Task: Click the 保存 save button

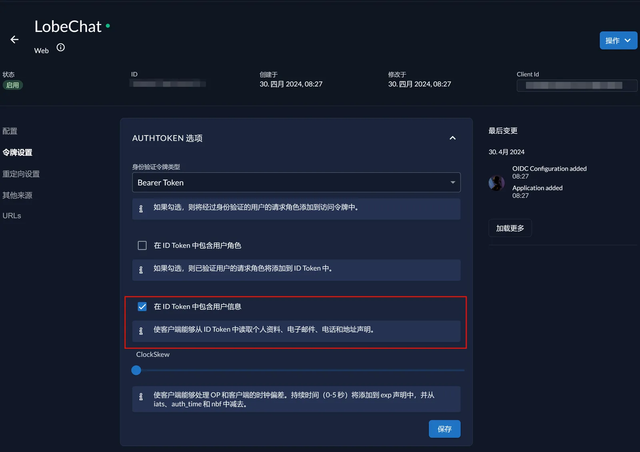Action: coord(444,429)
